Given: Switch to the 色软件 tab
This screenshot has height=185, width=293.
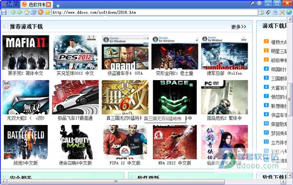Looking at the screenshot, I should tap(36, 4).
